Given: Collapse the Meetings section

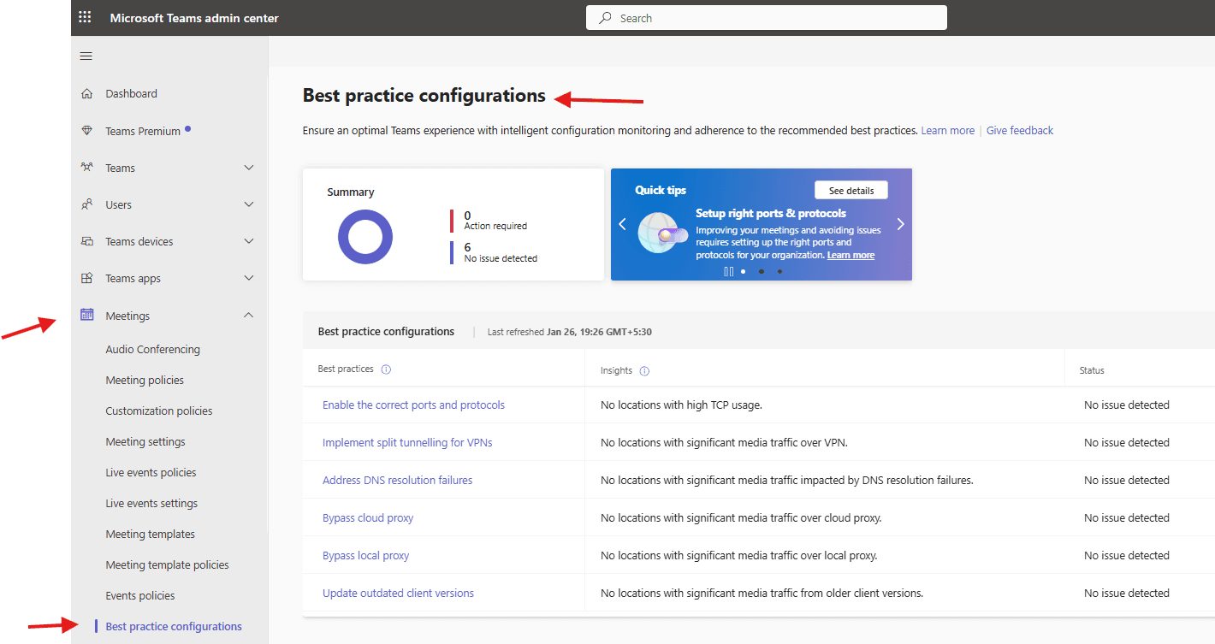Looking at the screenshot, I should 248,315.
